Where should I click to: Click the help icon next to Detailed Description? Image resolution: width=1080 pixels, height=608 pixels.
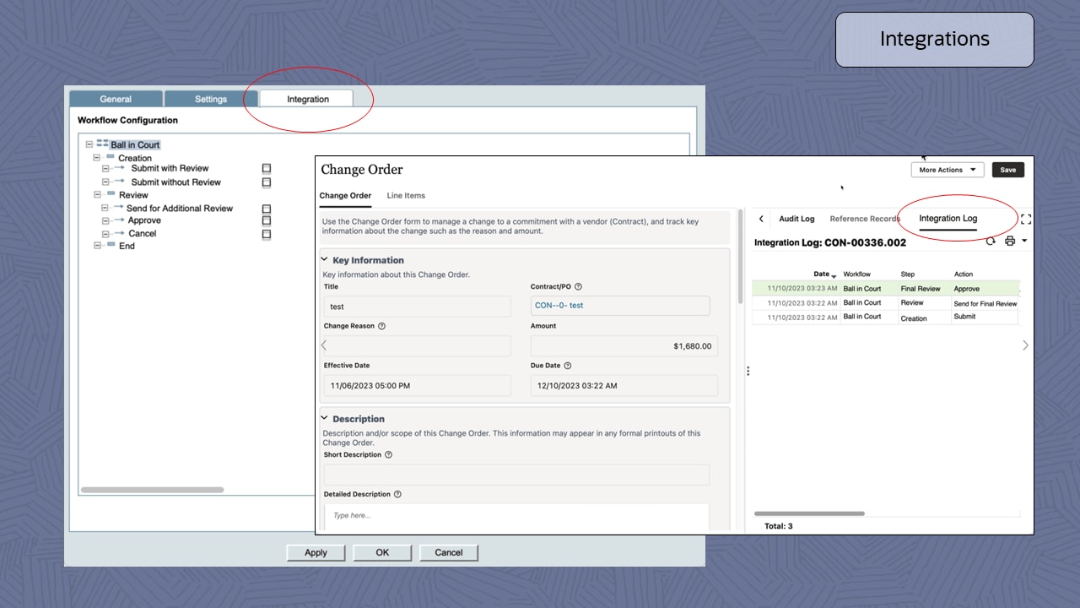coord(397,495)
